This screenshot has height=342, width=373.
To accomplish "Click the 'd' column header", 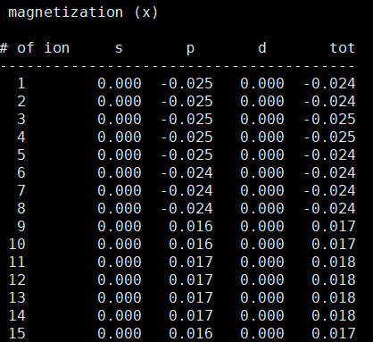I will coord(261,47).
